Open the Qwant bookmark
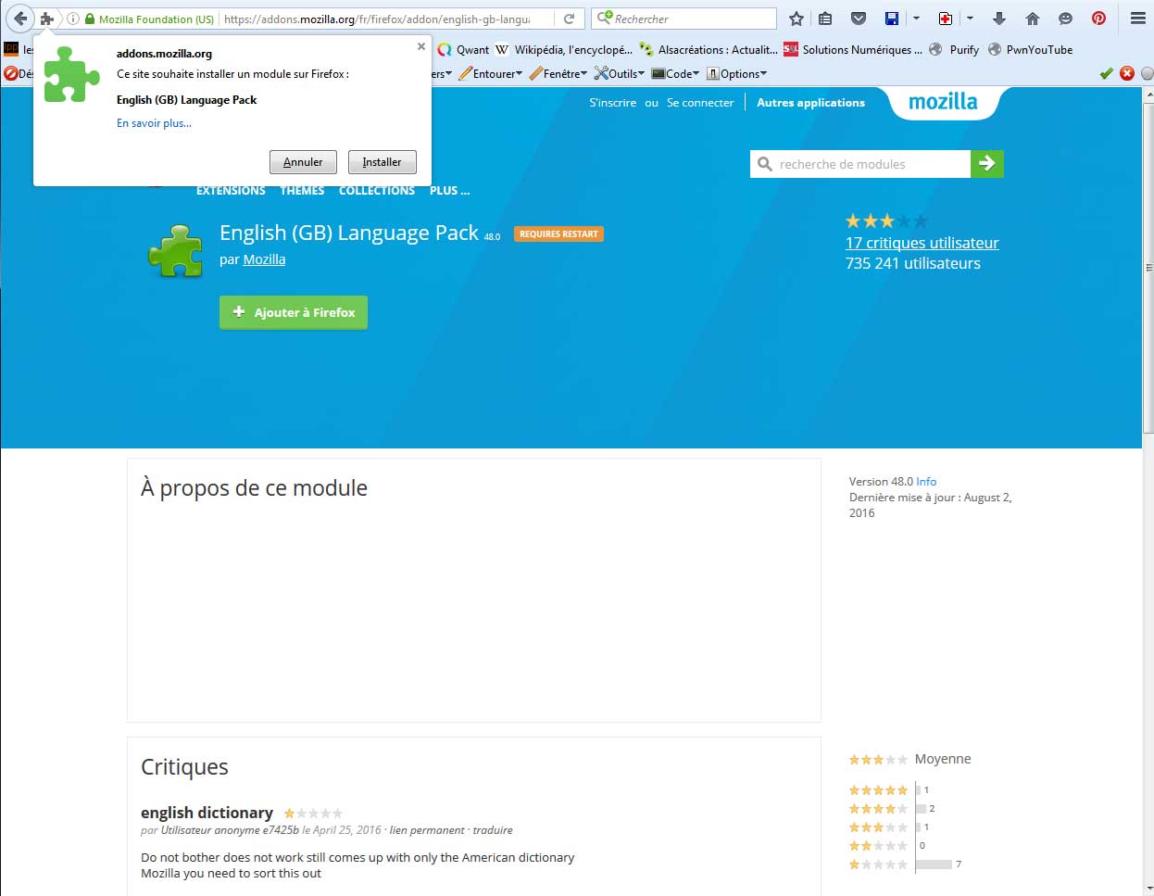 tap(463, 50)
